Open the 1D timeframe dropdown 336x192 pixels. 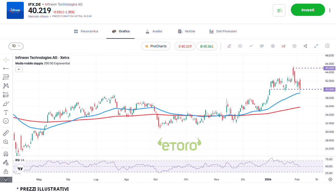click(16, 46)
